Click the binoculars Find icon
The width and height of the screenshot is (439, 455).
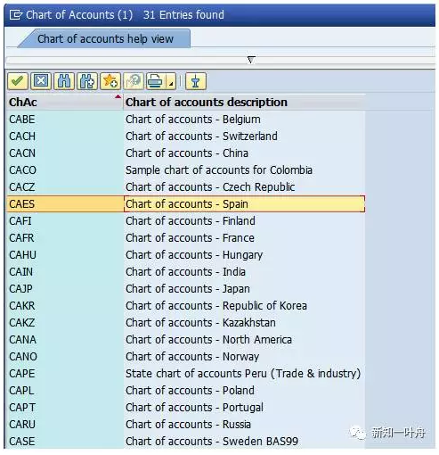64,81
